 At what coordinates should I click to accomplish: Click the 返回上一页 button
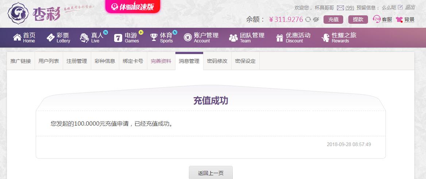click(211, 172)
